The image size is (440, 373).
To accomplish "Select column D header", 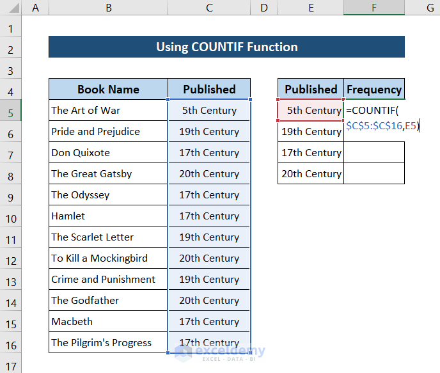I will pos(264,8).
